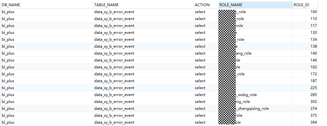Select the role name in the row with ID 302

(x=243, y=102)
